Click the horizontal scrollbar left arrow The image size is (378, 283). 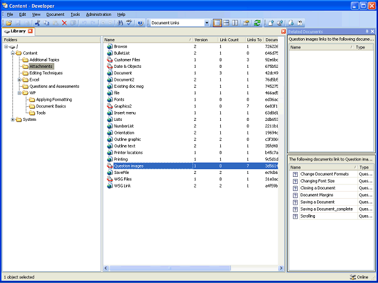(x=106, y=268)
